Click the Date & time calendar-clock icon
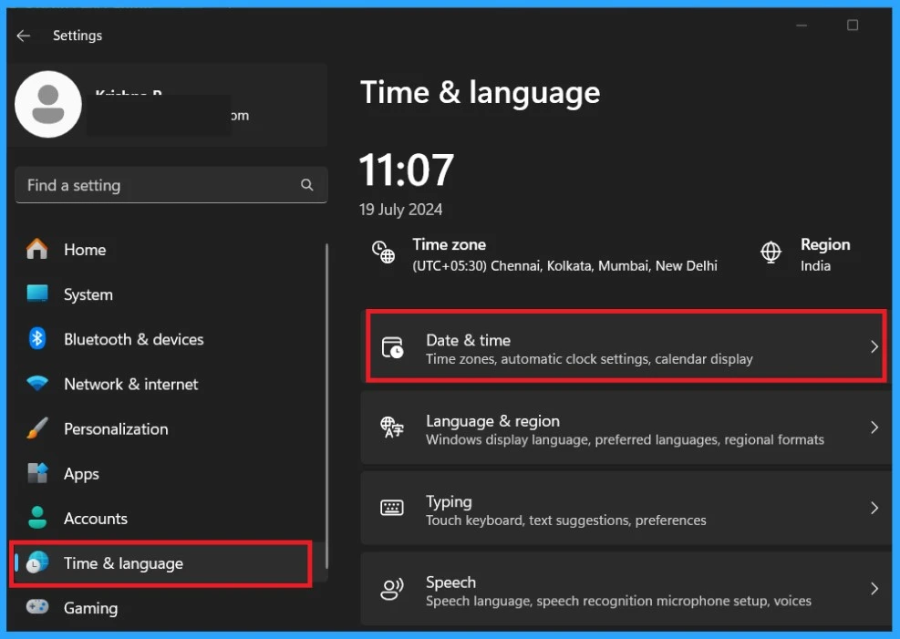The image size is (900, 639). click(393, 347)
